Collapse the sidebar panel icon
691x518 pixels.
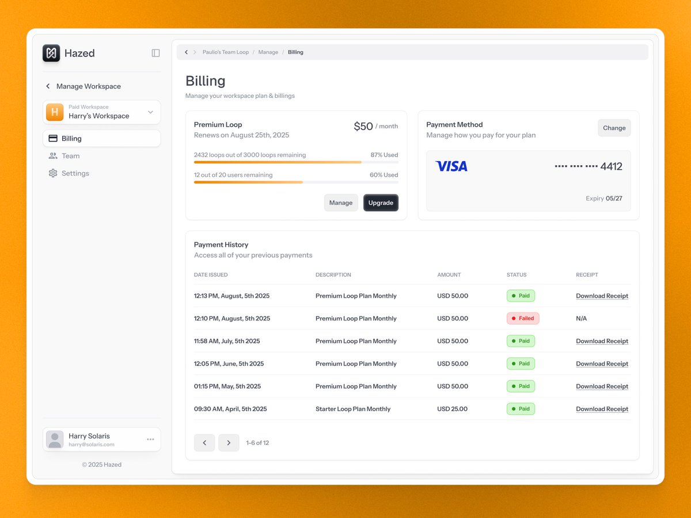pyautogui.click(x=155, y=53)
